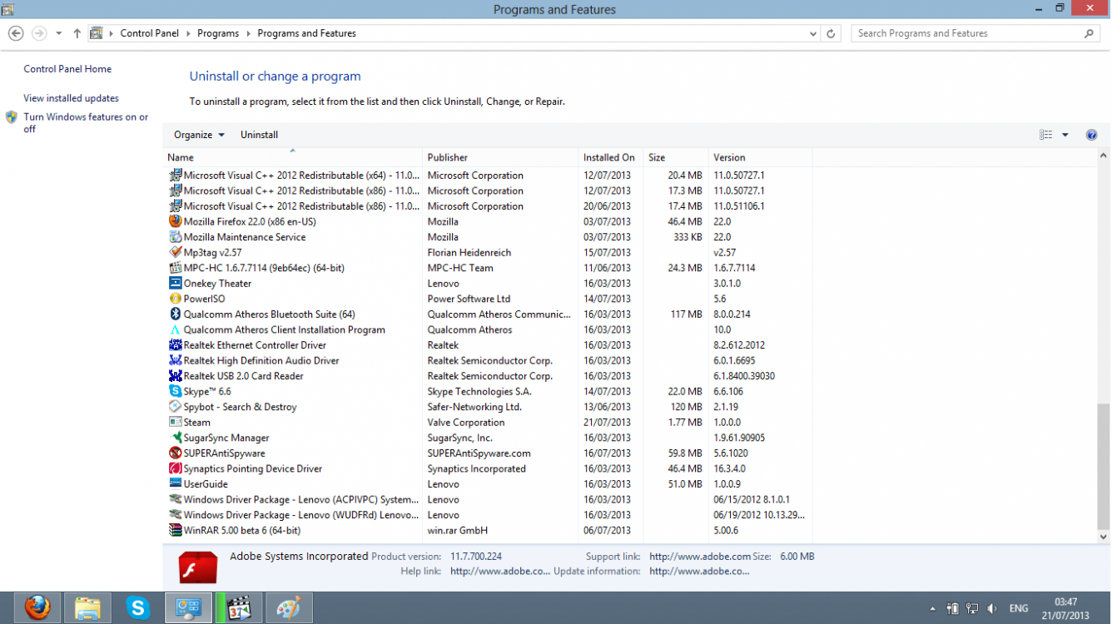1112x624 pixels.
Task: Show hidden tray icons arrow
Action: 932,609
